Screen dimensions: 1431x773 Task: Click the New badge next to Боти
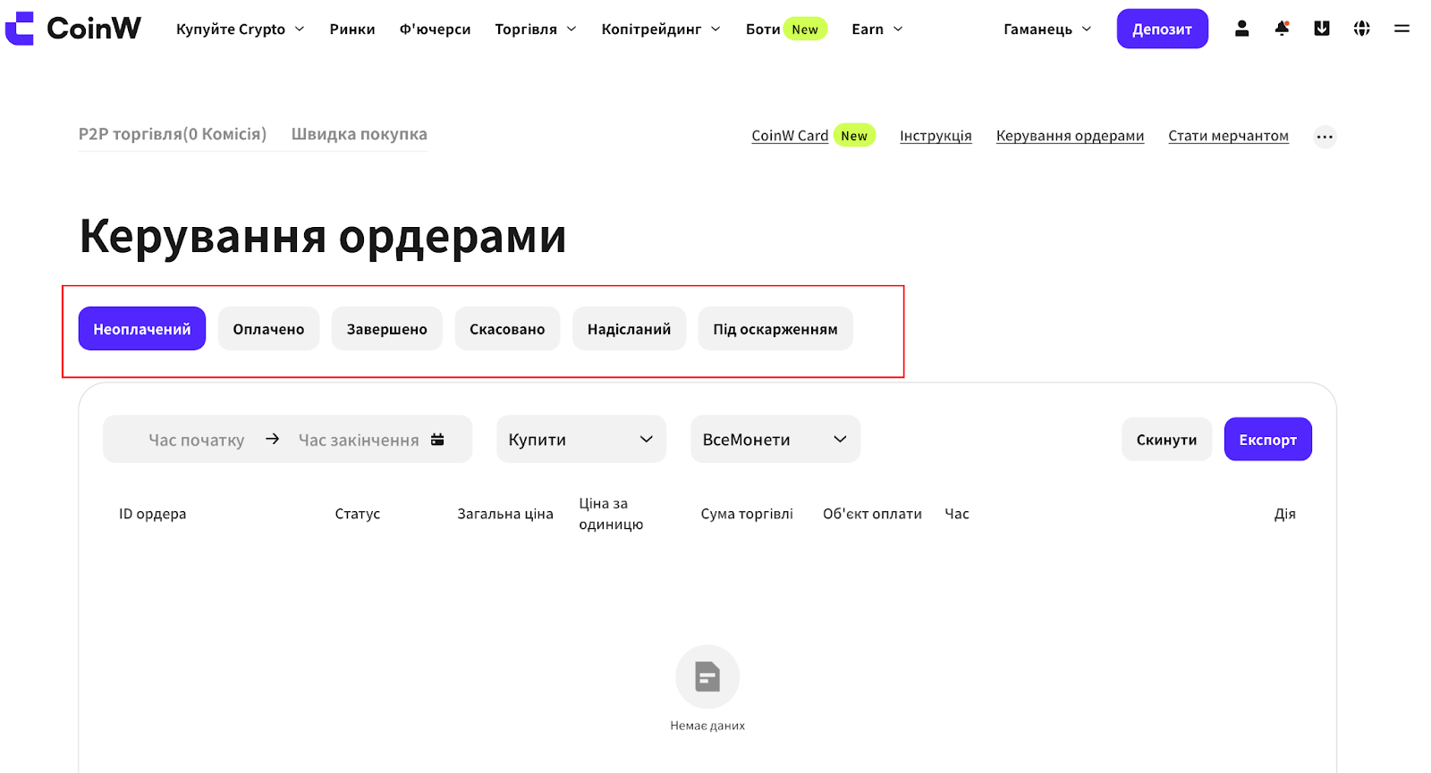805,29
